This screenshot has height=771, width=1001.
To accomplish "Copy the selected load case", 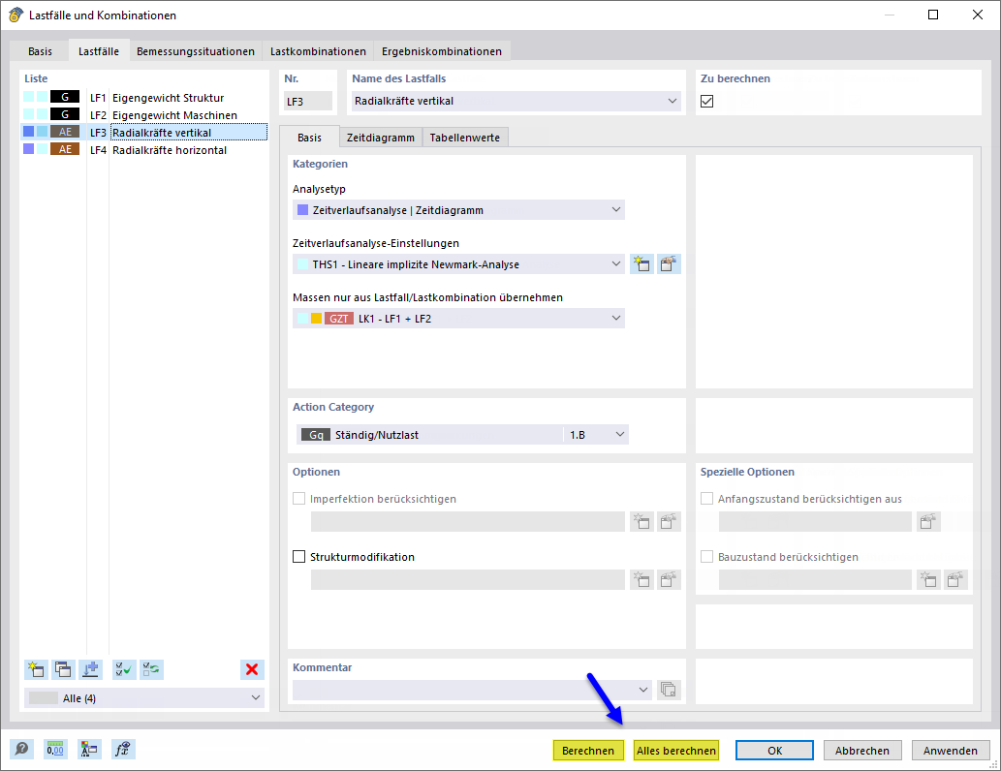I will tap(63, 669).
